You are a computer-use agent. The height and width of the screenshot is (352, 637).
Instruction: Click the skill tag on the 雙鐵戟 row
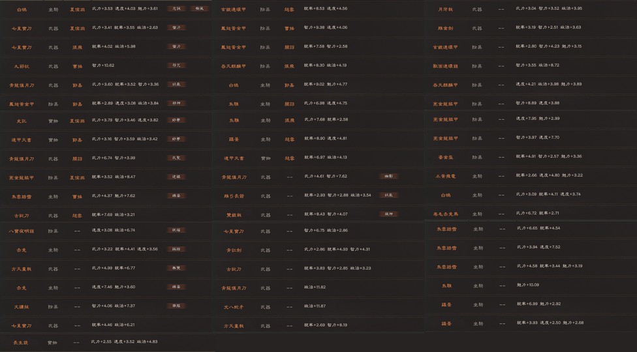[x=389, y=214]
